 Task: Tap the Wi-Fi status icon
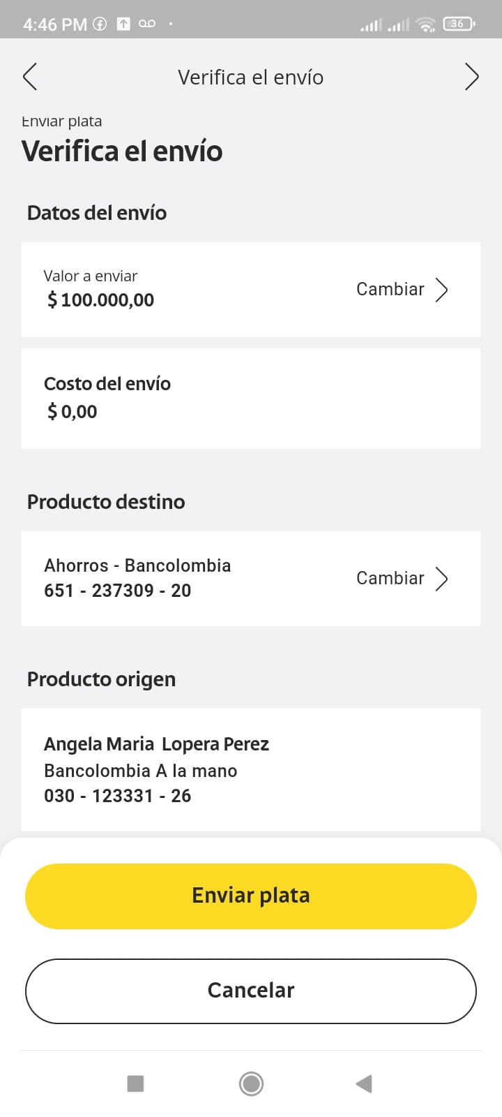point(425,24)
